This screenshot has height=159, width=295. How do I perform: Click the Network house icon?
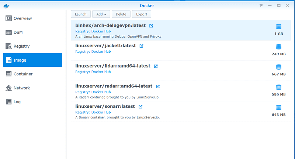coord(8,88)
